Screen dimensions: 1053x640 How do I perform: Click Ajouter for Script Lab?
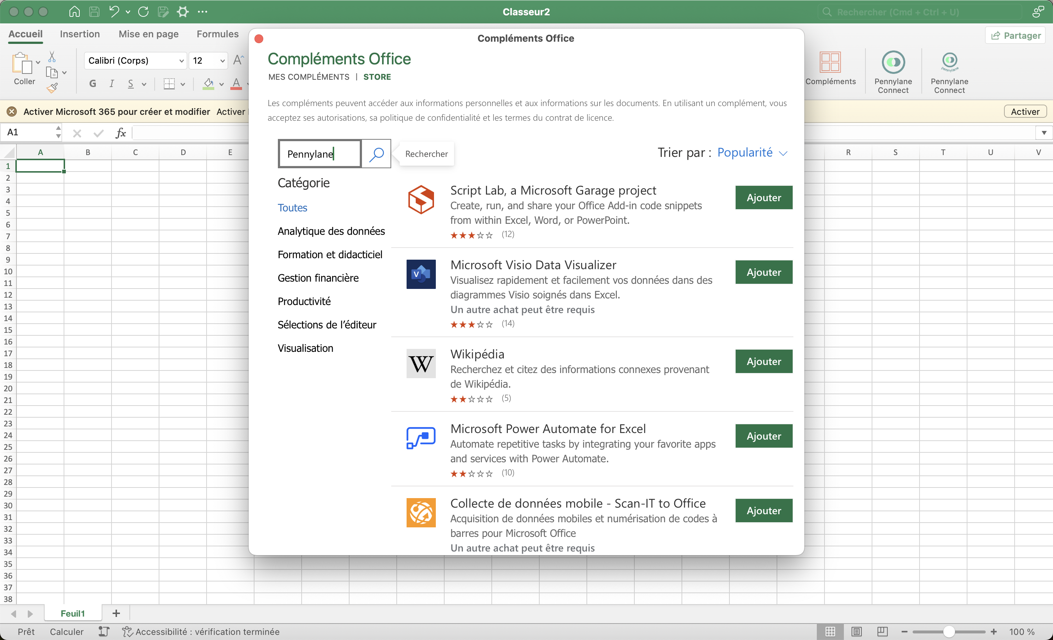[763, 196]
